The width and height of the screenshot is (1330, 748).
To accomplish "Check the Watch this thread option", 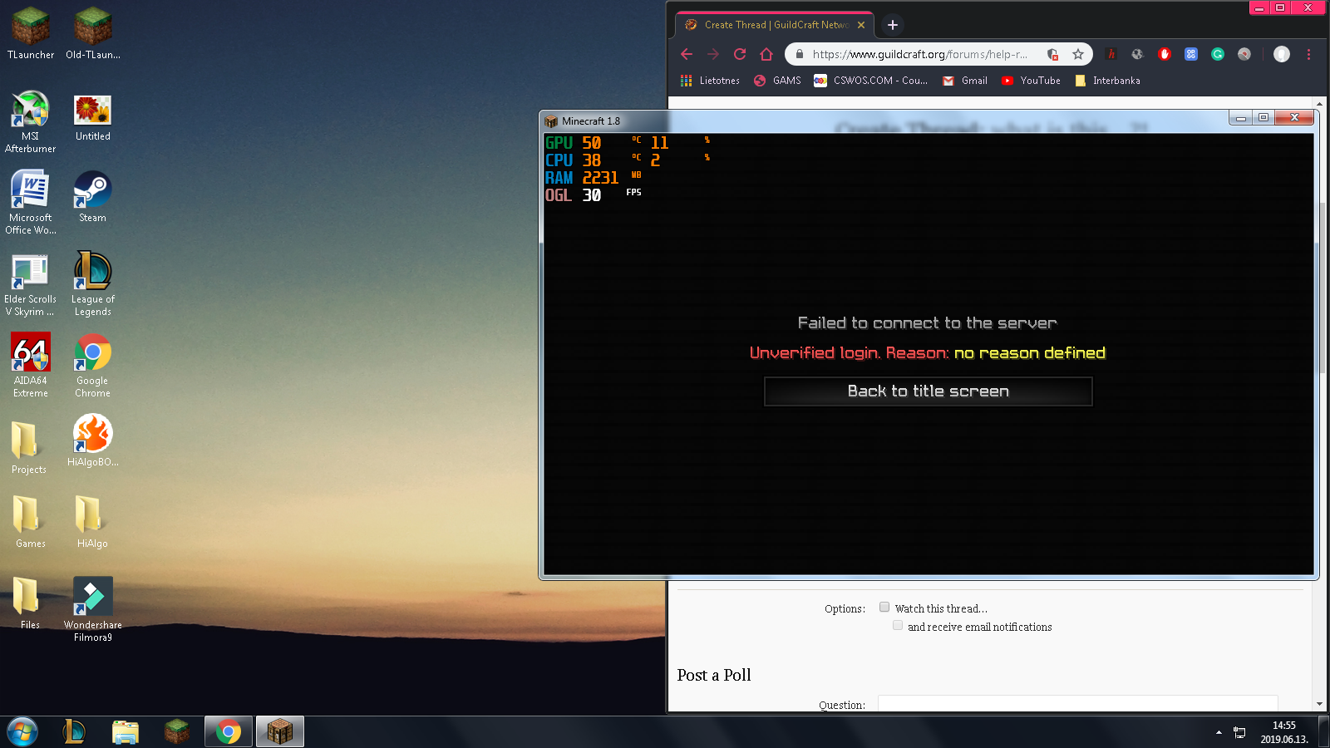I will pyautogui.click(x=884, y=607).
